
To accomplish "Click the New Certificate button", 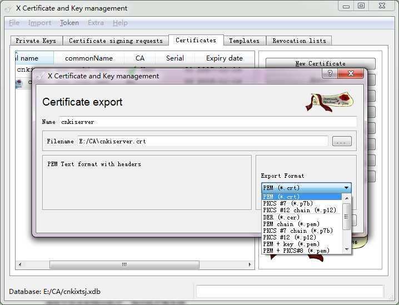I will (x=321, y=63).
